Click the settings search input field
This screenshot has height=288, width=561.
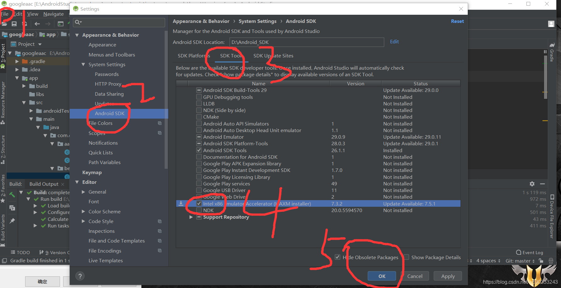point(119,22)
